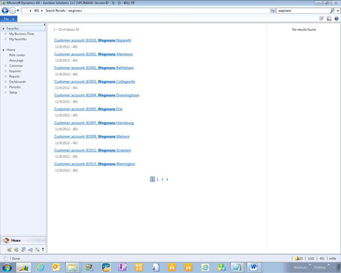Viewport: 341px width, 273px height.
Task: Open Customer account 81001 Wegmans Allentown
Action: click(94, 54)
